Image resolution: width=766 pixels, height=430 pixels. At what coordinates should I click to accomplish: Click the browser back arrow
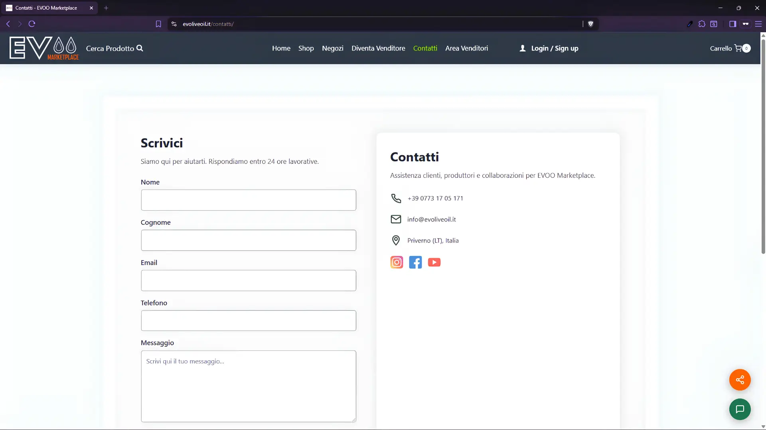(x=8, y=24)
